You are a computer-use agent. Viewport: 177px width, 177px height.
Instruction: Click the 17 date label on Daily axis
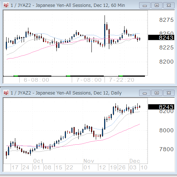(15, 168)
